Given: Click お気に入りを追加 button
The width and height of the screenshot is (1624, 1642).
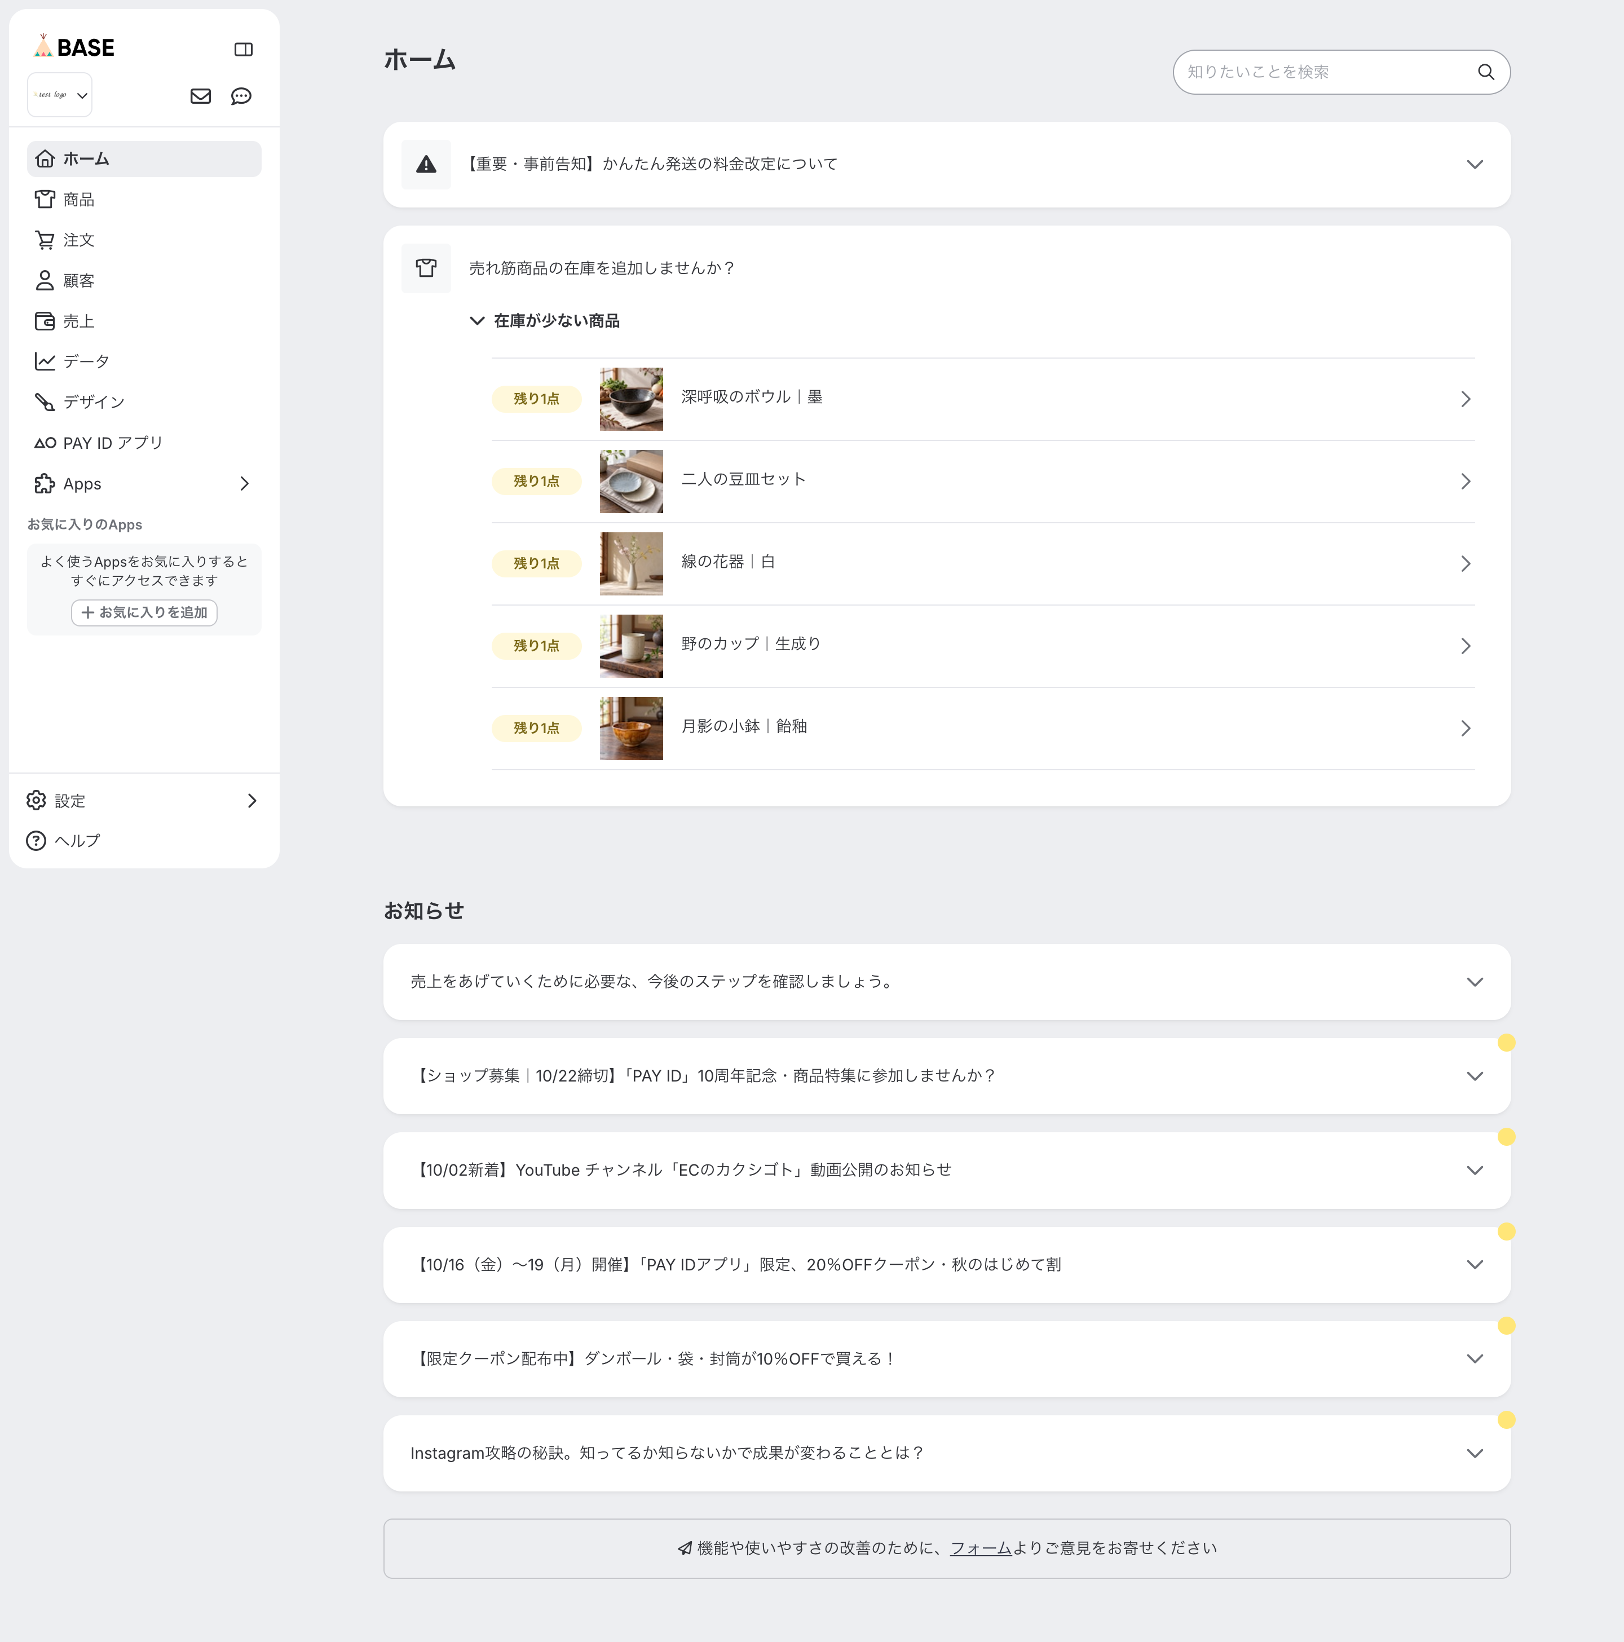Looking at the screenshot, I should pos(144,613).
